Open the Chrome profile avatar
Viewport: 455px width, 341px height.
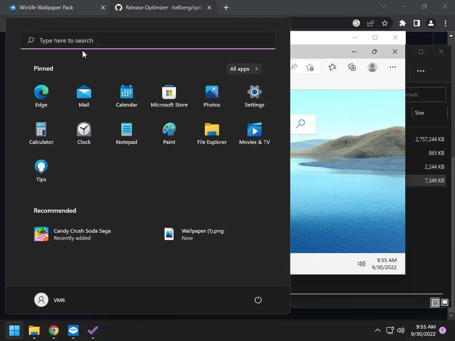click(x=431, y=23)
